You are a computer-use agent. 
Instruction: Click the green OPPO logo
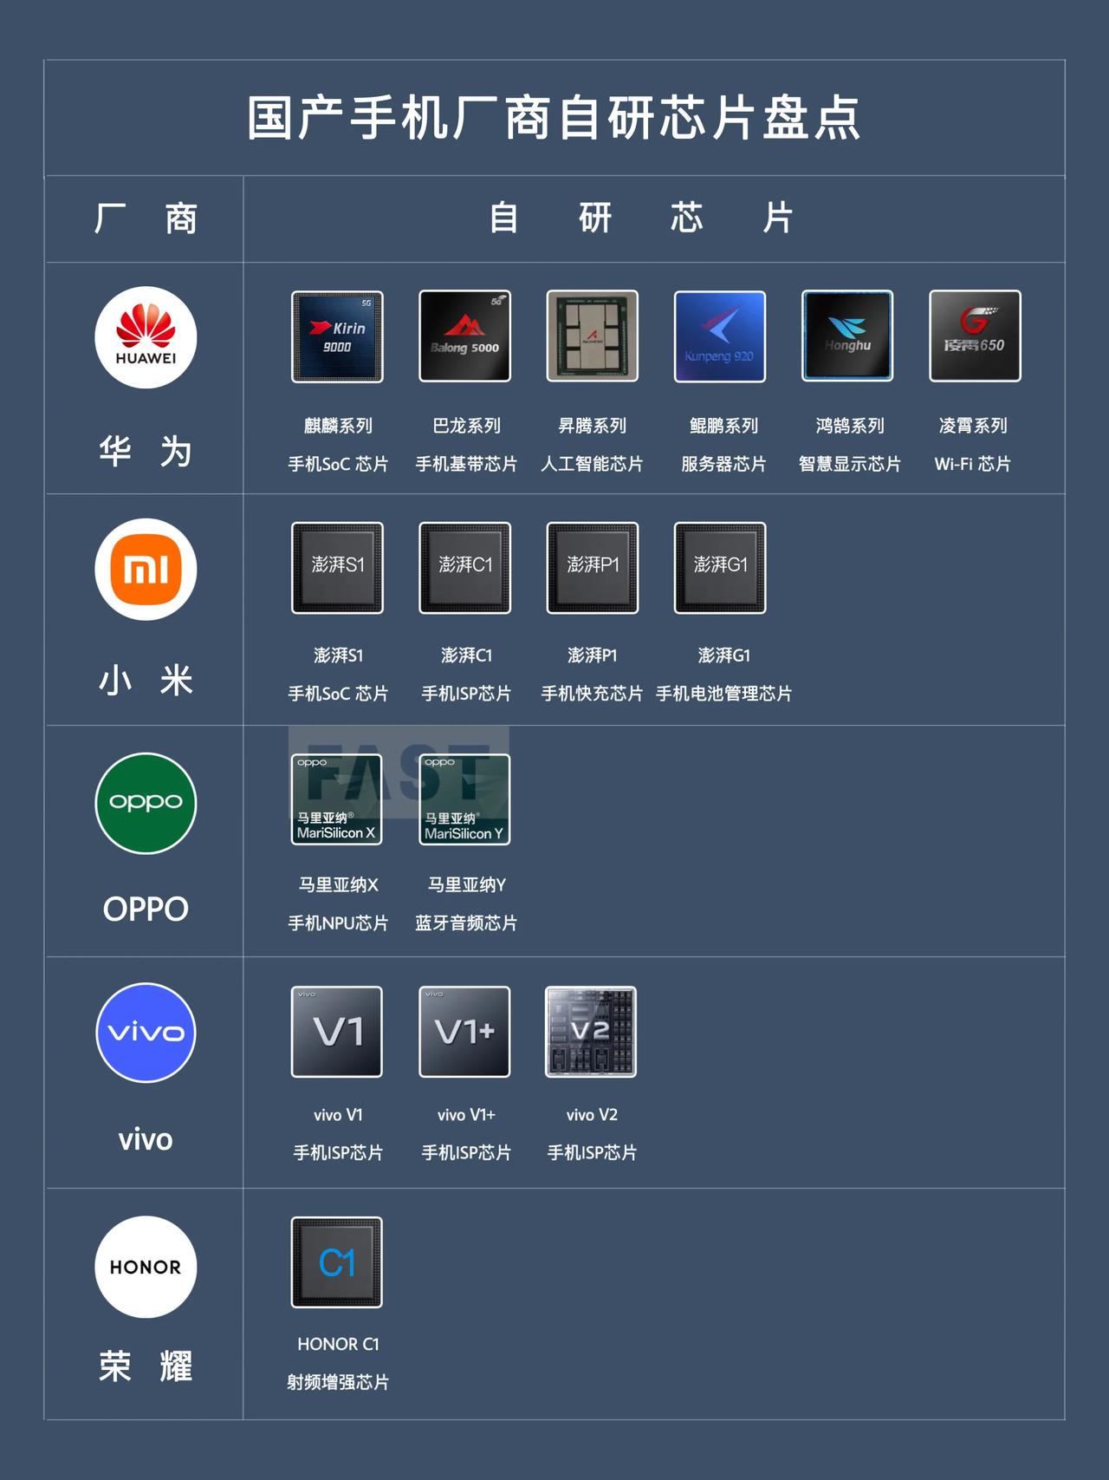(x=146, y=803)
